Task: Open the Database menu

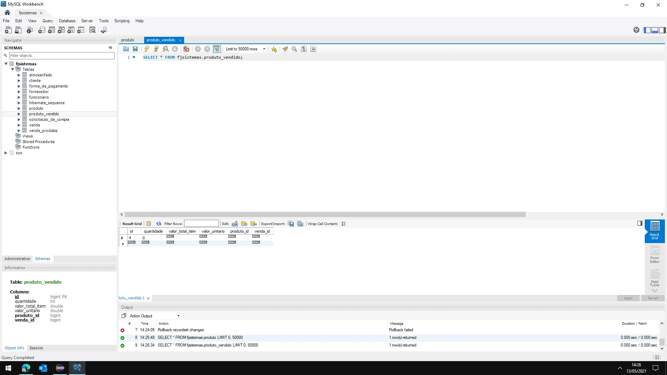Action: click(x=67, y=21)
